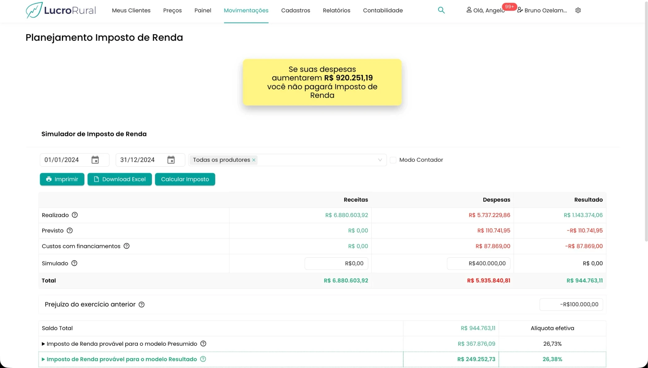The image size is (648, 368).
Task: Click the Download Excel button
Action: [x=119, y=179]
